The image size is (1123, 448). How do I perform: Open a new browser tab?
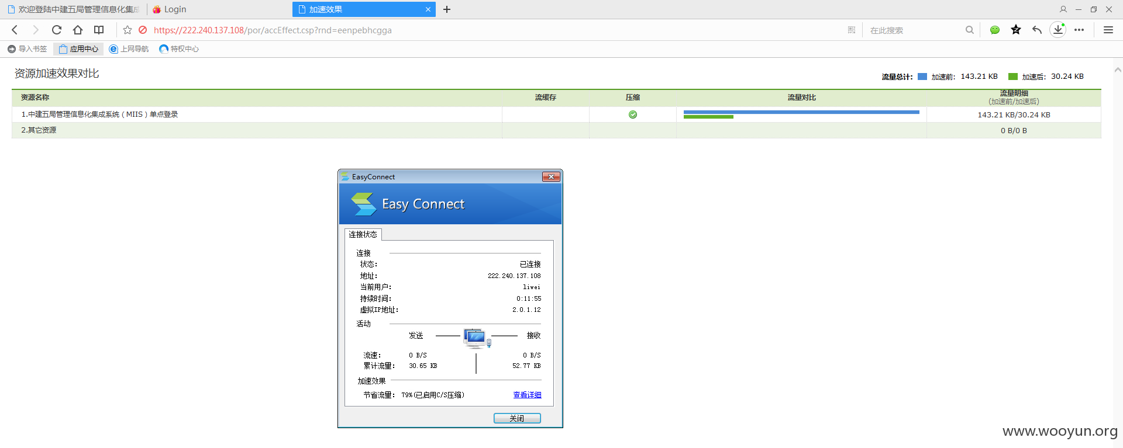[447, 9]
